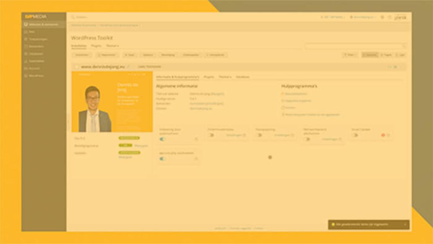This screenshot has height=244, width=433.
Task: Open the site card's Plugins tab
Action: [209, 77]
